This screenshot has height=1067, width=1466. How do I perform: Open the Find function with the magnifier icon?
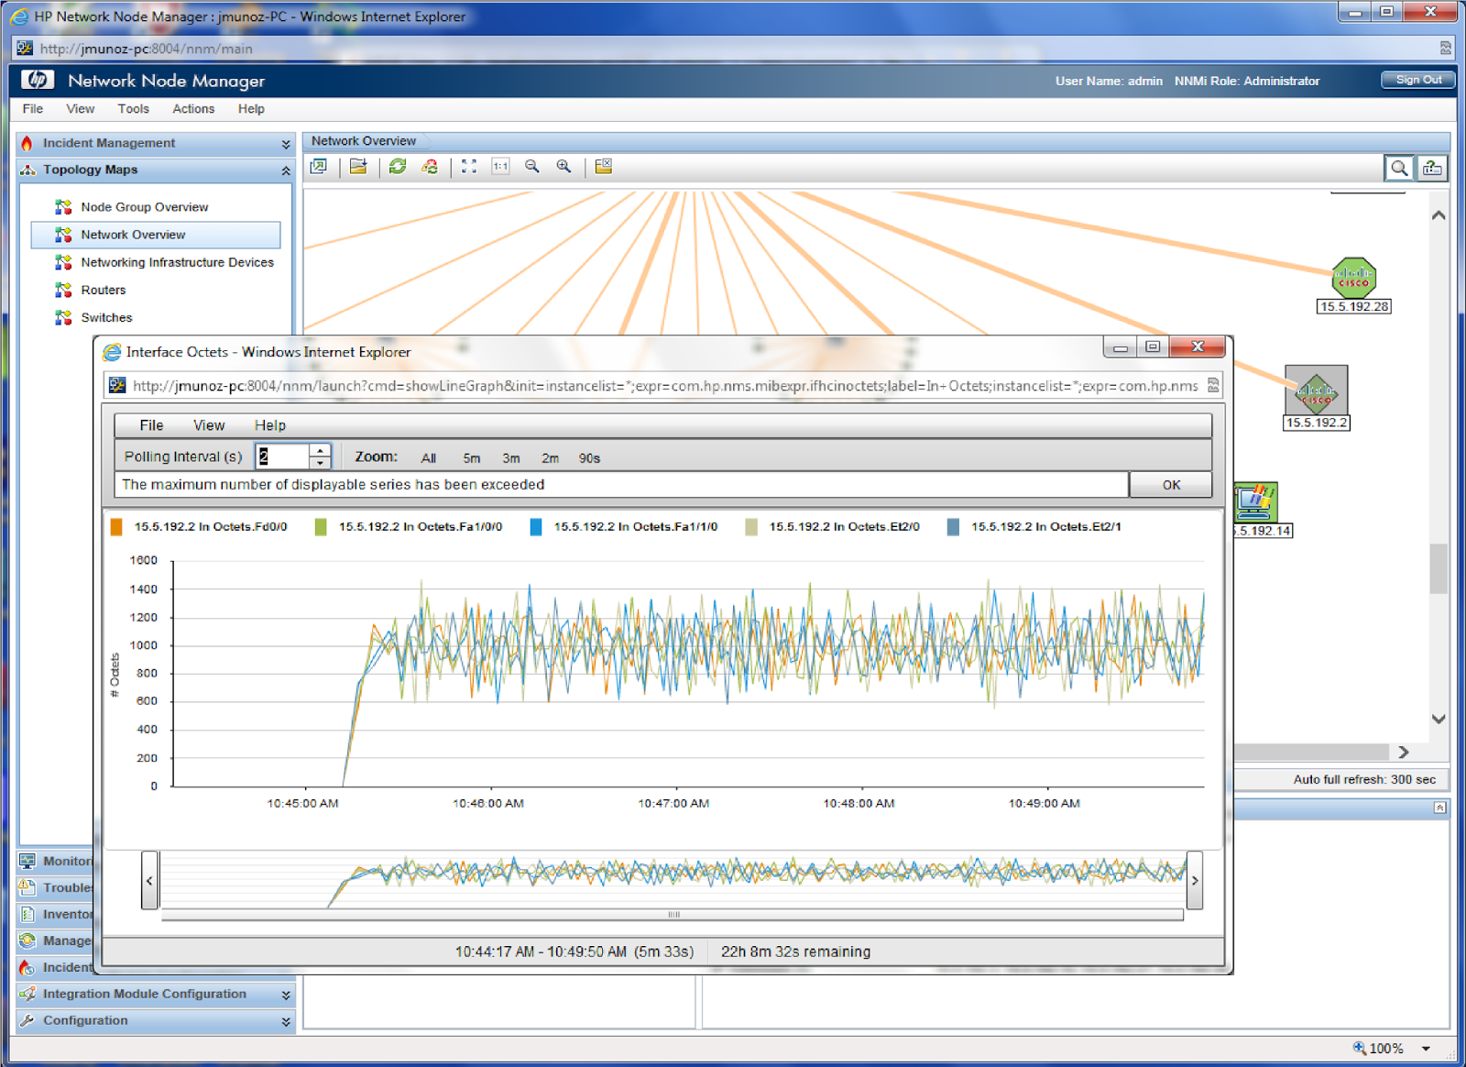click(x=1400, y=168)
